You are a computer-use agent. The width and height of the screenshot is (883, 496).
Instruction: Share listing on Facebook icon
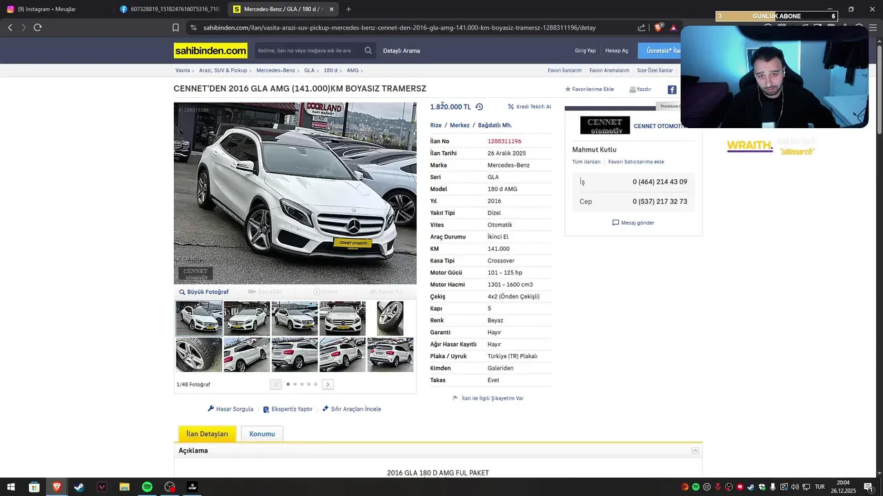(x=672, y=90)
